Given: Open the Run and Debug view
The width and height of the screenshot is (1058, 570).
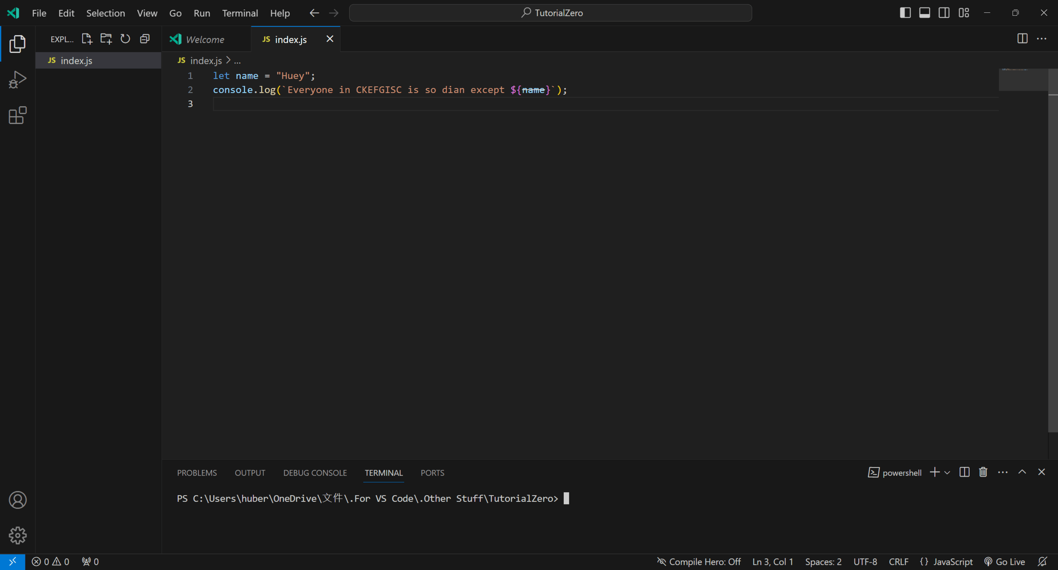Looking at the screenshot, I should click(x=17, y=80).
